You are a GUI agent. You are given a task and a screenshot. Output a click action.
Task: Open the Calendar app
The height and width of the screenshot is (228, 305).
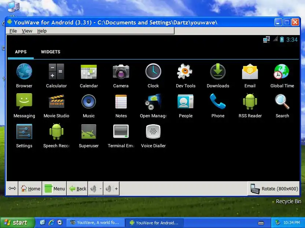89,76
